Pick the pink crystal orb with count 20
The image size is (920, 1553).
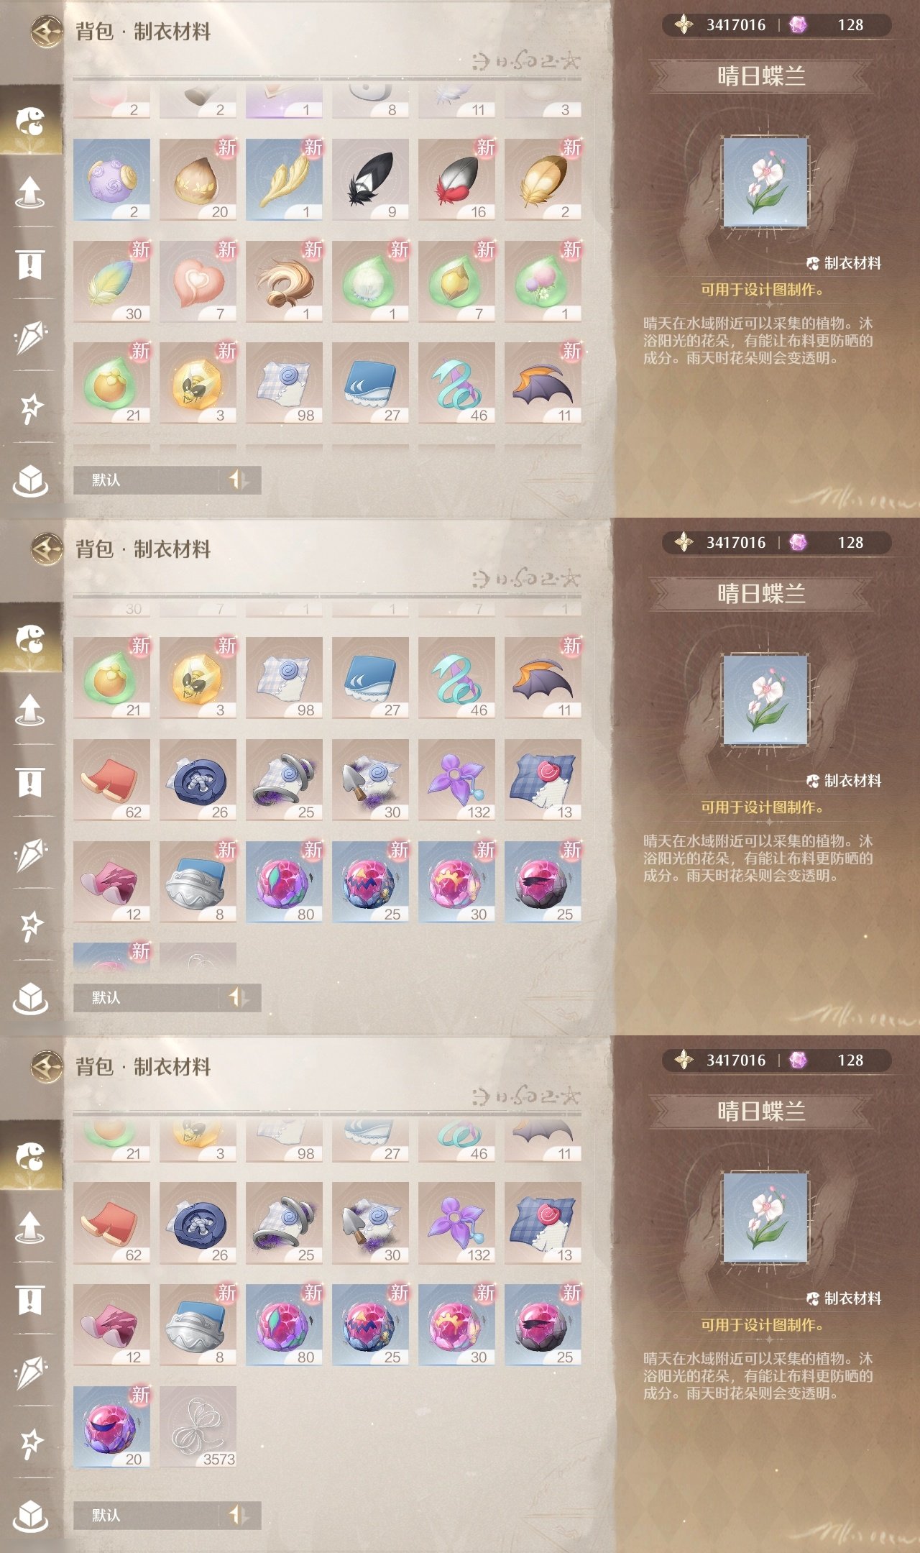111,1426
